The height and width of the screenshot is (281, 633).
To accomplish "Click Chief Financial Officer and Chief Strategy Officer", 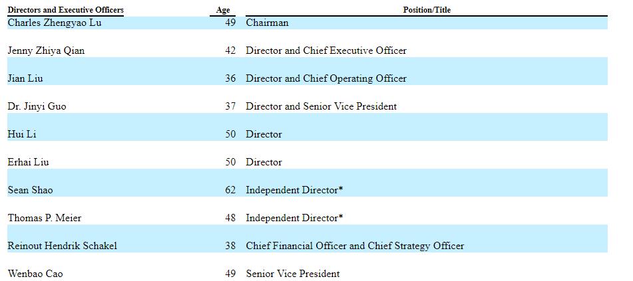I will 355,246.
